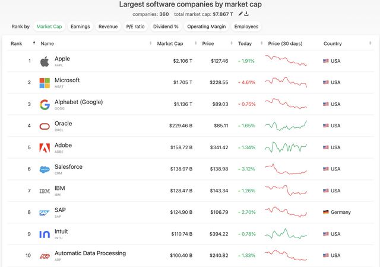Viewport: 380px width, 267px height.
Task: Click Apple's 30-day price chart
Action: 286,60
